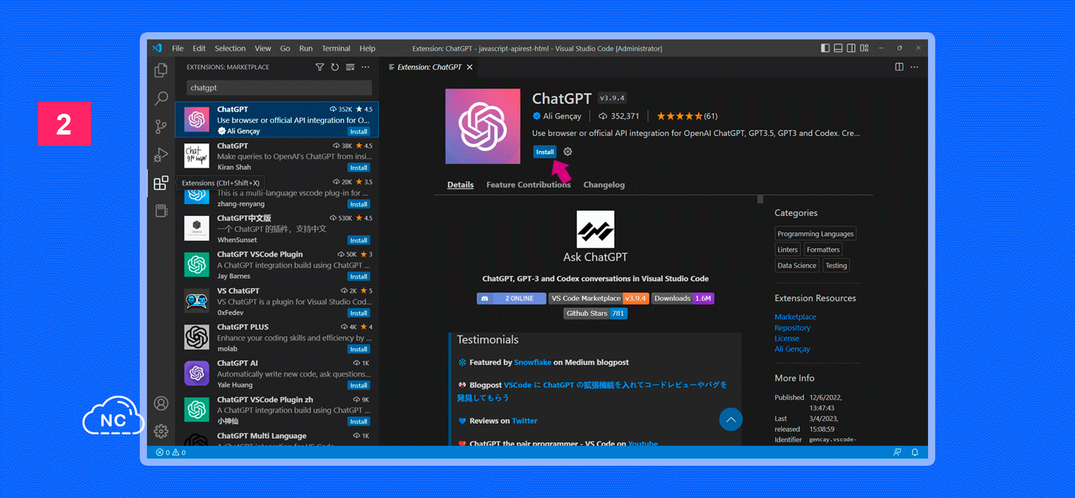Open the Snowflake testimonial link
Image resolution: width=1075 pixels, height=498 pixels.
pyautogui.click(x=532, y=363)
